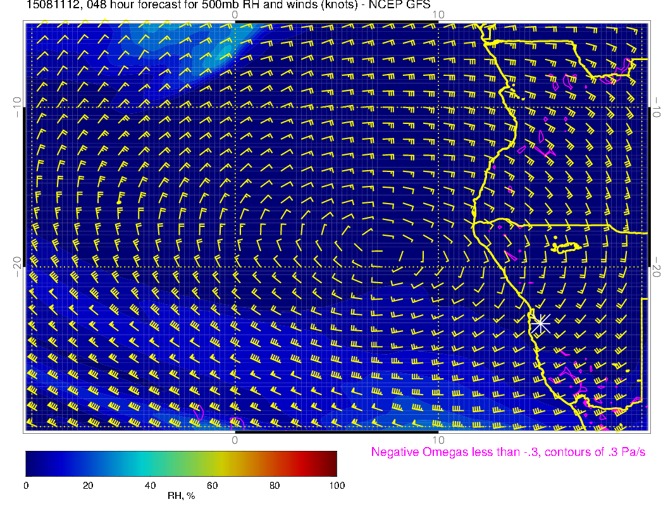This screenshot has height=516, width=668.
Task: Click the colorbar tick label 0
Action: (26, 486)
